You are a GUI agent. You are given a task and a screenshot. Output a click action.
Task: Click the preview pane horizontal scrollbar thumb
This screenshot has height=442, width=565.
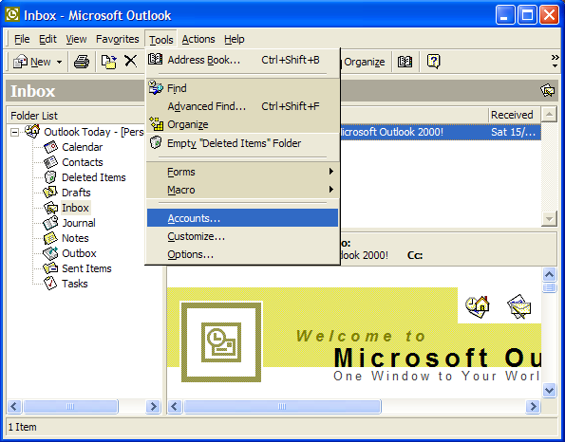282,406
